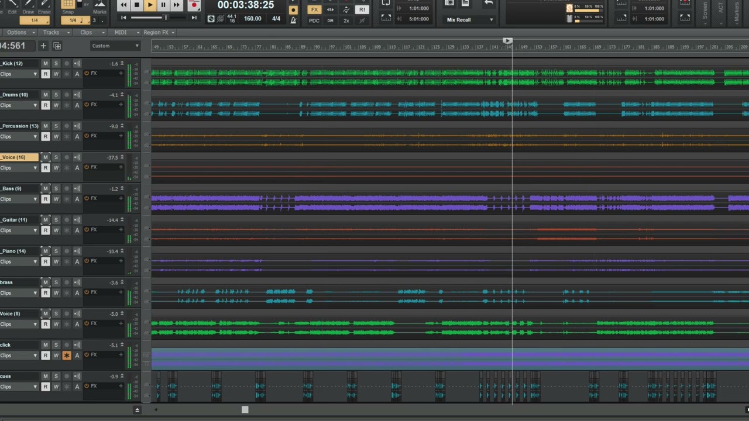The width and height of the screenshot is (749, 421).
Task: Open the Clips menu
Action: point(88,33)
